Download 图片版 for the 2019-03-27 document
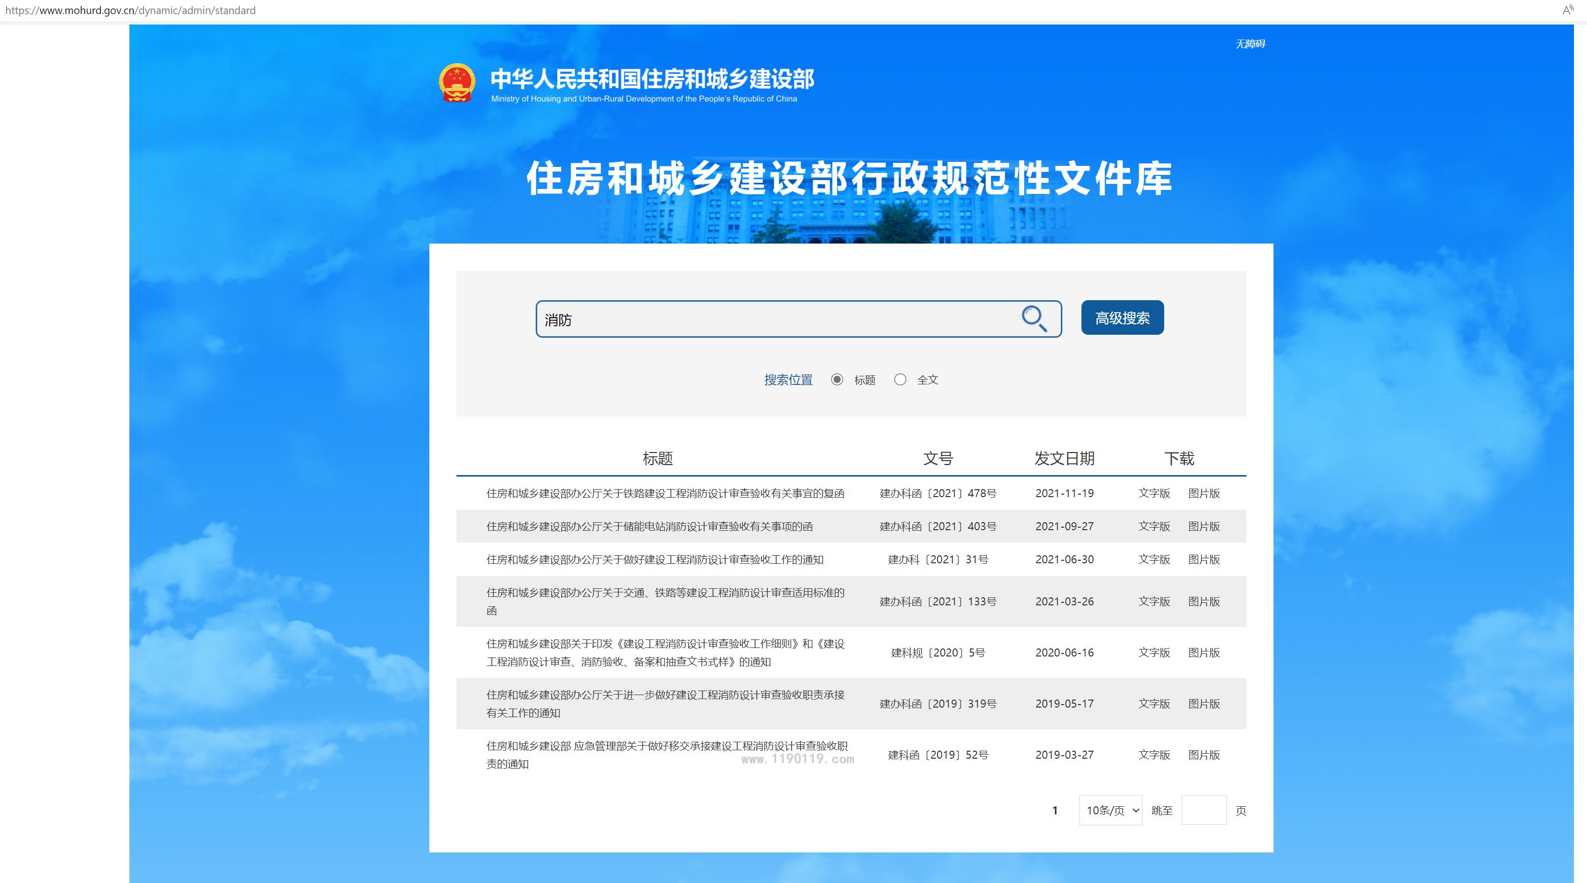Viewport: 1587px width, 883px height. (x=1204, y=755)
